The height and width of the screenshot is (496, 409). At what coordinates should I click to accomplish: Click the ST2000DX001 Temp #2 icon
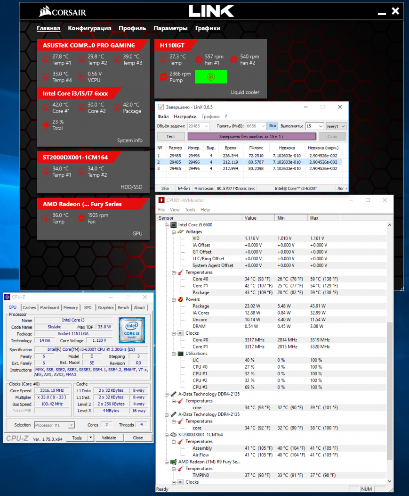pos(81,172)
